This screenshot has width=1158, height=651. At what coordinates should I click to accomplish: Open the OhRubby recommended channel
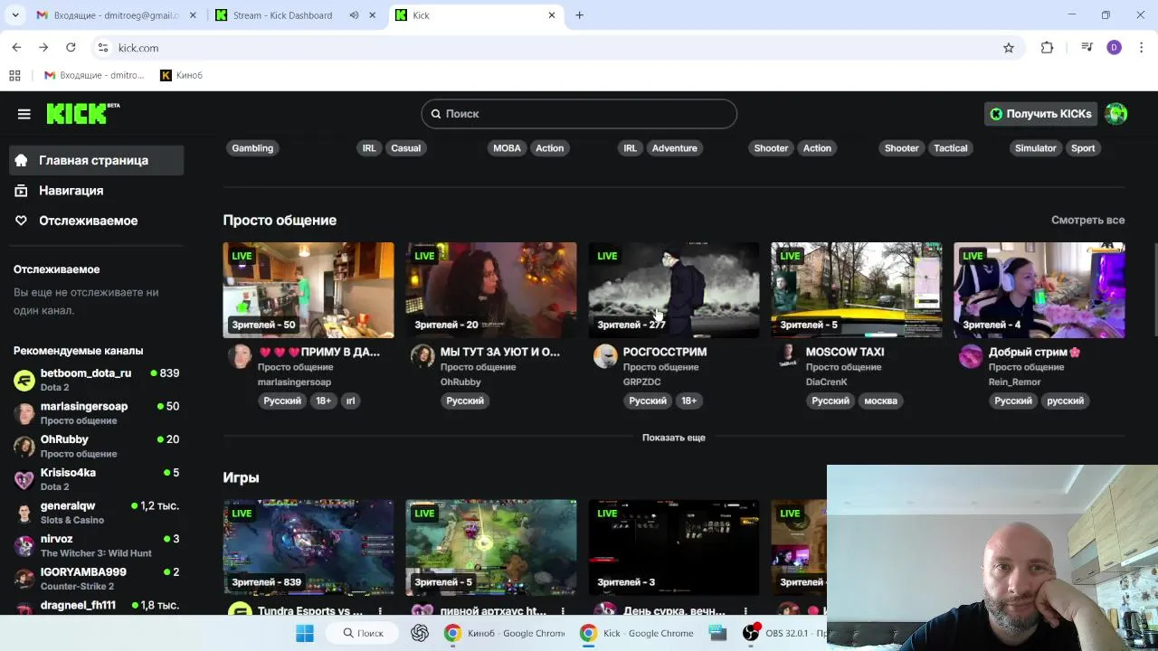pos(96,446)
